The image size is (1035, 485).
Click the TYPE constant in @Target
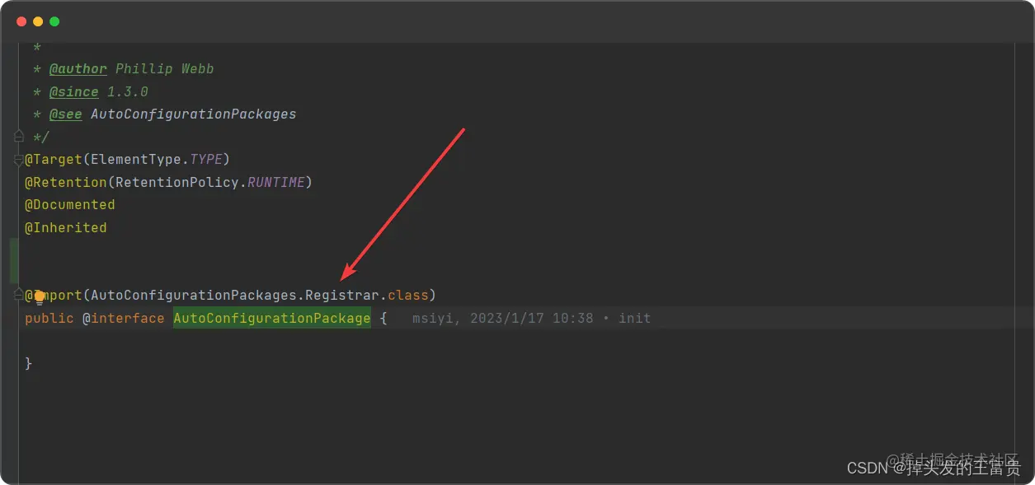click(206, 159)
